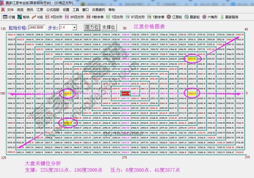Expand the 步长 step size dropdown
Screen dimensions: 254x178
pyautogui.click(x=74, y=28)
